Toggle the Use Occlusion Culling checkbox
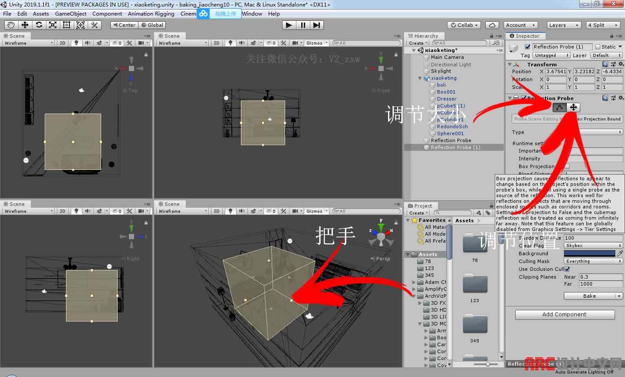625x377 pixels. point(567,269)
